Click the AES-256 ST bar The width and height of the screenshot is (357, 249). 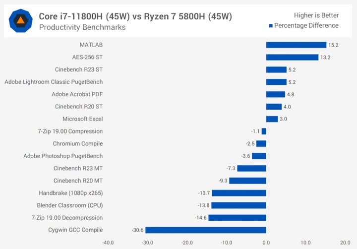pyautogui.click(x=293, y=58)
